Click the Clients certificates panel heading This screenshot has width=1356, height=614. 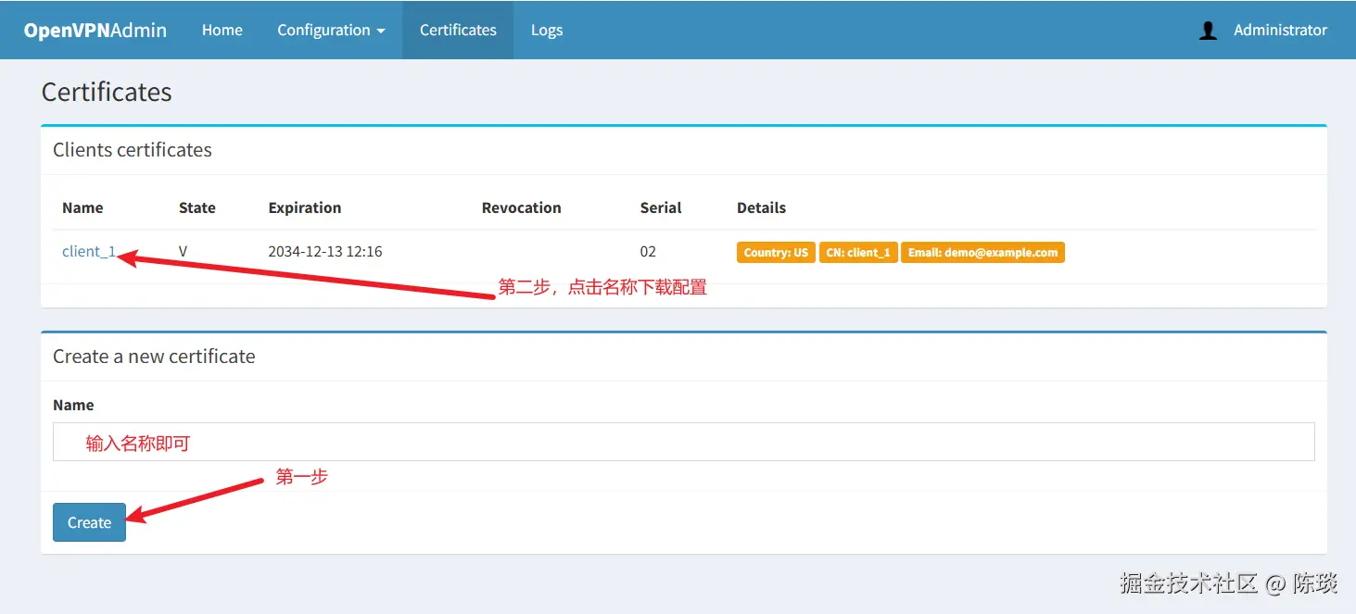133,150
